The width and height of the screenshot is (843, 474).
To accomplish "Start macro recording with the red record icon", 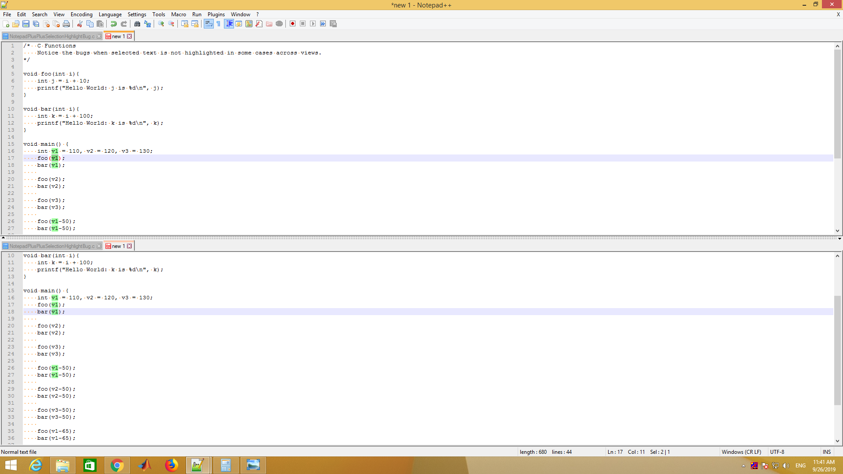I will coord(292,24).
